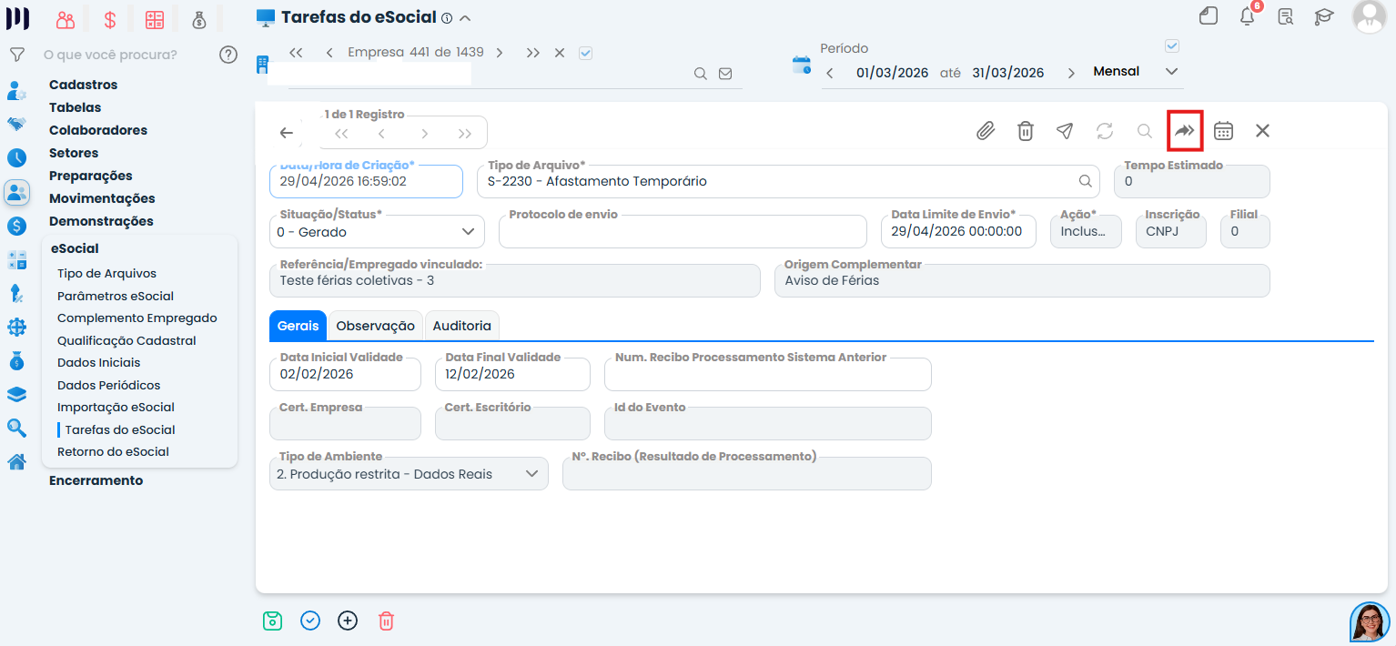The width and height of the screenshot is (1396, 646).
Task: Click the refresh arrows icon
Action: (x=1105, y=131)
